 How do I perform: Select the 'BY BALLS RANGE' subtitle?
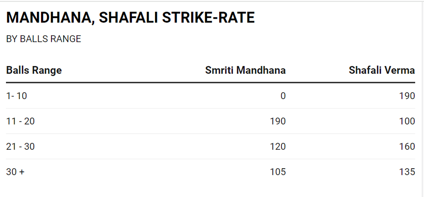point(44,39)
